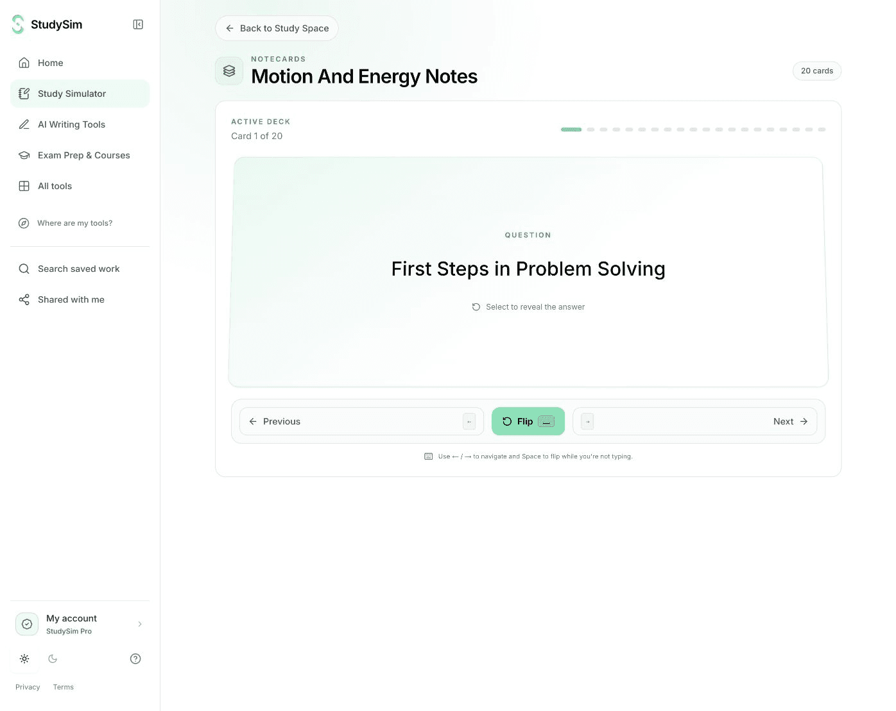The width and height of the screenshot is (896, 711).
Task: Click the 20 cards badge
Action: coord(816,71)
